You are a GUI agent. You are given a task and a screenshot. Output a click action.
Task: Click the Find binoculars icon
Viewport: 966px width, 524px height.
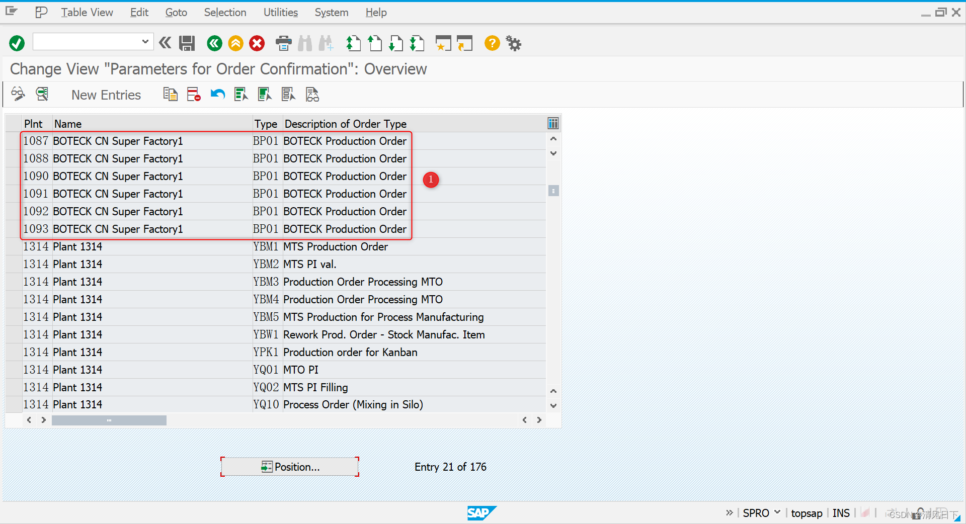click(x=304, y=43)
